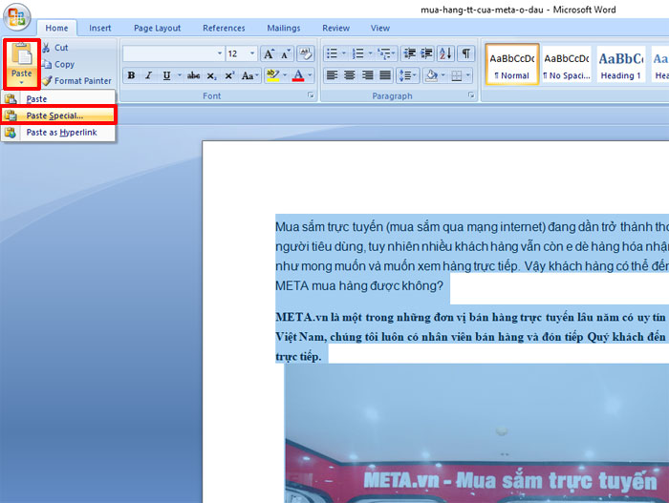Open the font name dropdown
Image resolution: width=669 pixels, height=503 pixels.
click(x=219, y=54)
